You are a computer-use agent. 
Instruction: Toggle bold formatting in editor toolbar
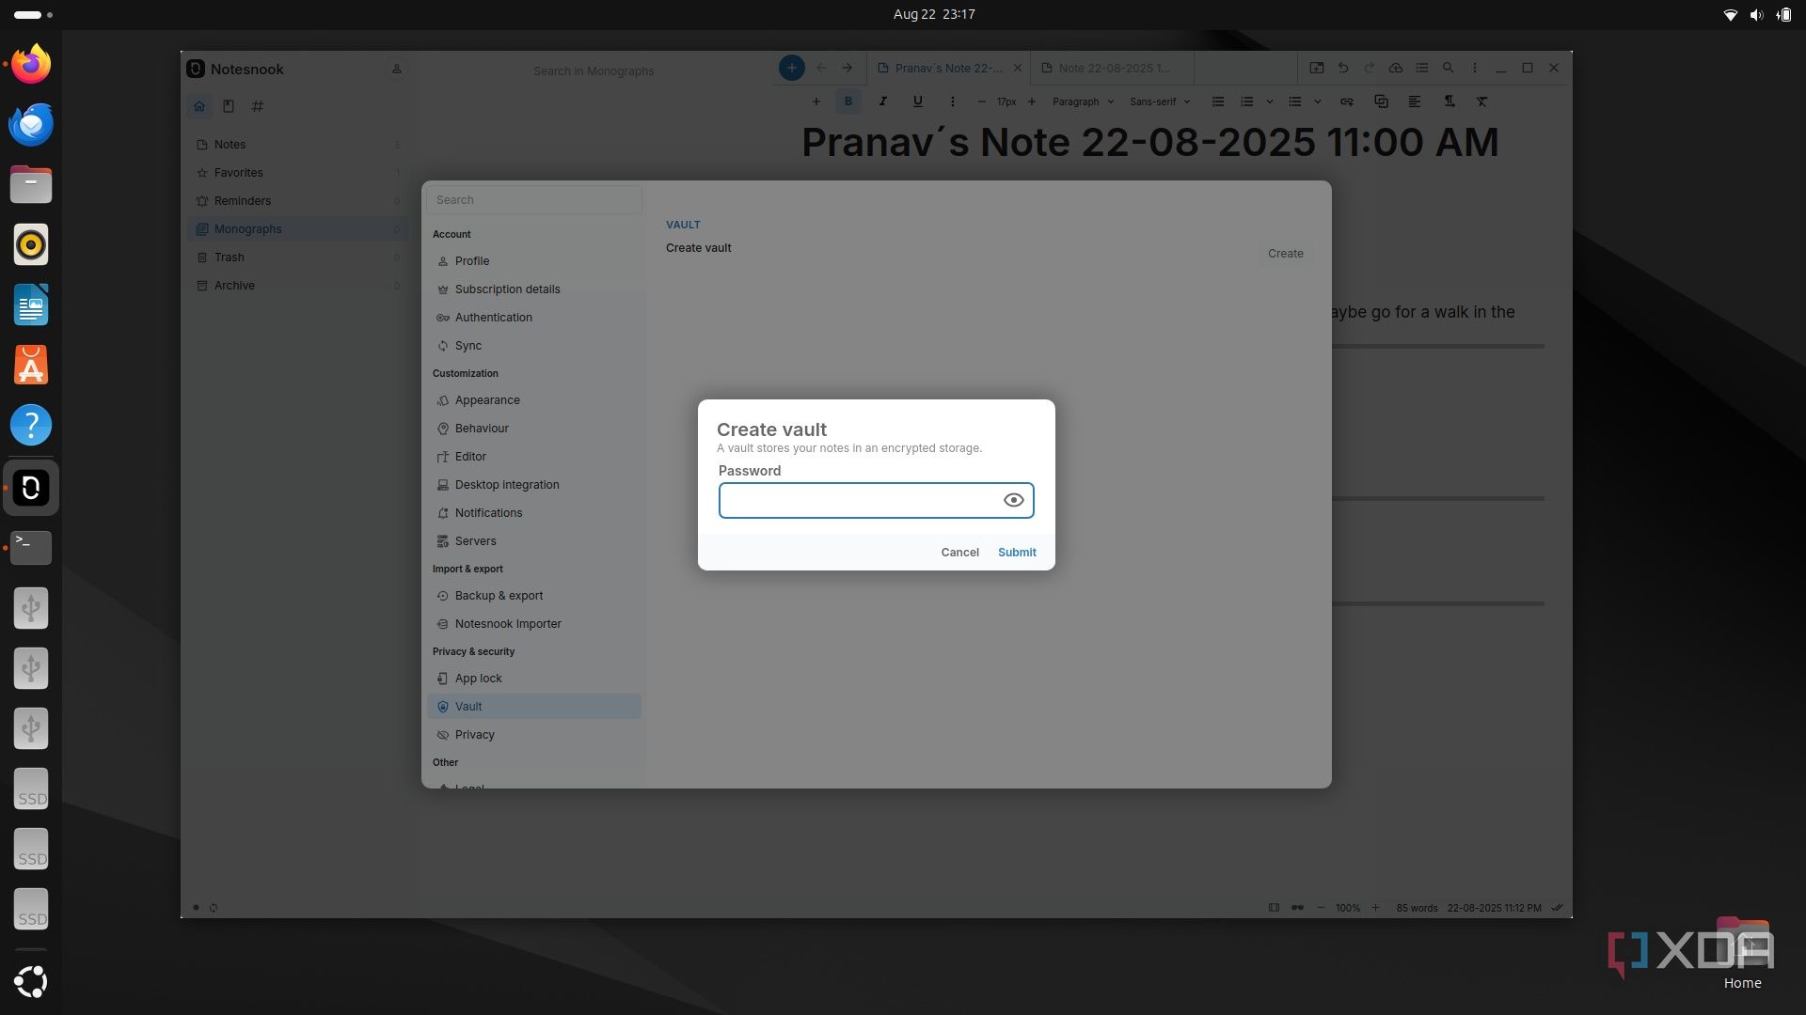[848, 101]
